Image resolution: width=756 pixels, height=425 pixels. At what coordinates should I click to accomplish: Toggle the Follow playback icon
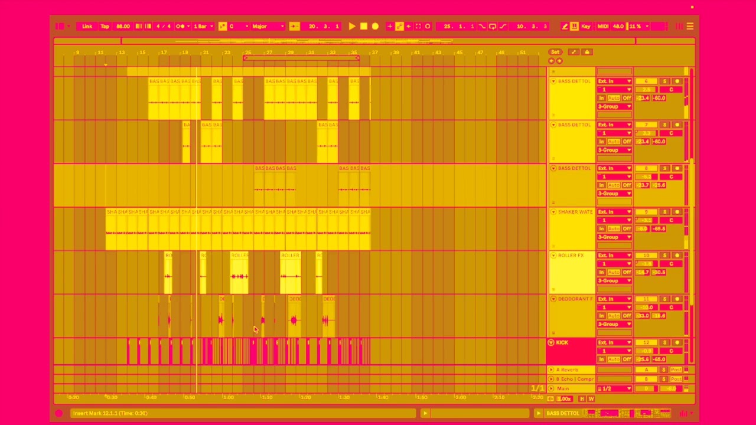point(294,26)
